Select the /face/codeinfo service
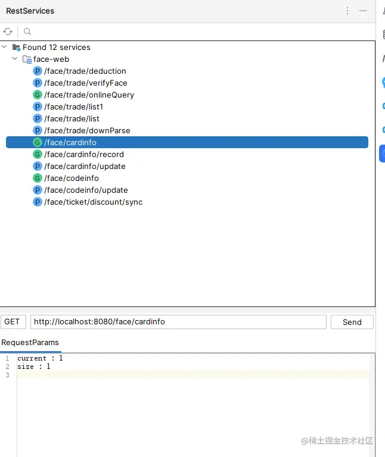The height and width of the screenshot is (457, 385). click(72, 179)
